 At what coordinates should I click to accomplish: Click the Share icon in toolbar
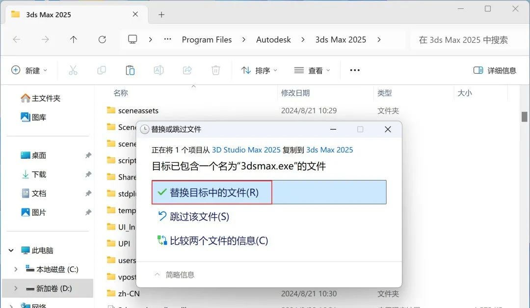[187, 70]
